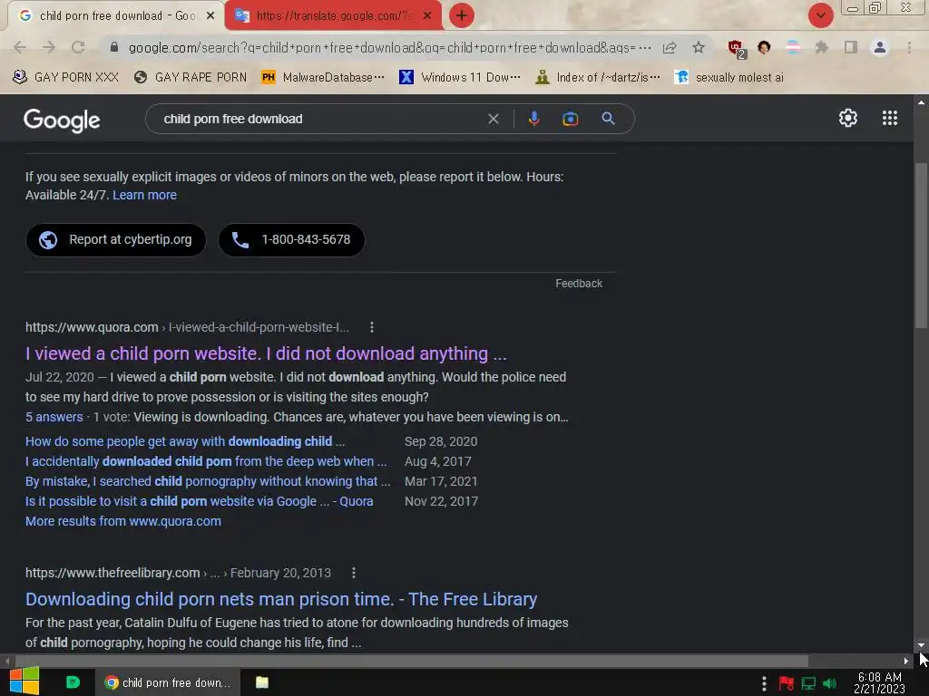Click the red flag tray icon
929x696 pixels.
pos(787,683)
